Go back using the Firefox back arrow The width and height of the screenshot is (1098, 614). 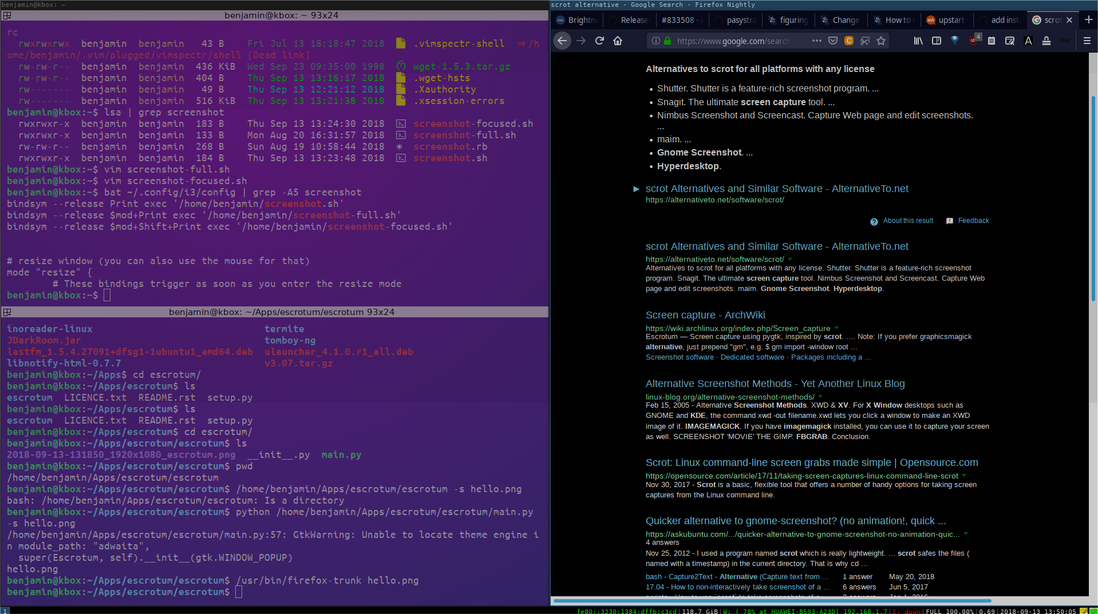[562, 41]
